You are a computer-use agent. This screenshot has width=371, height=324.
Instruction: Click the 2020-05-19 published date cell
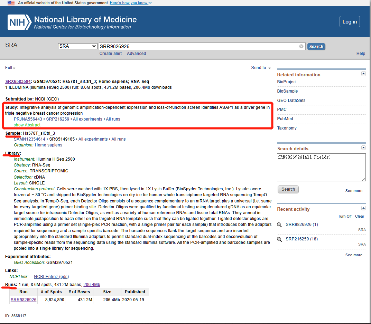[135, 300]
